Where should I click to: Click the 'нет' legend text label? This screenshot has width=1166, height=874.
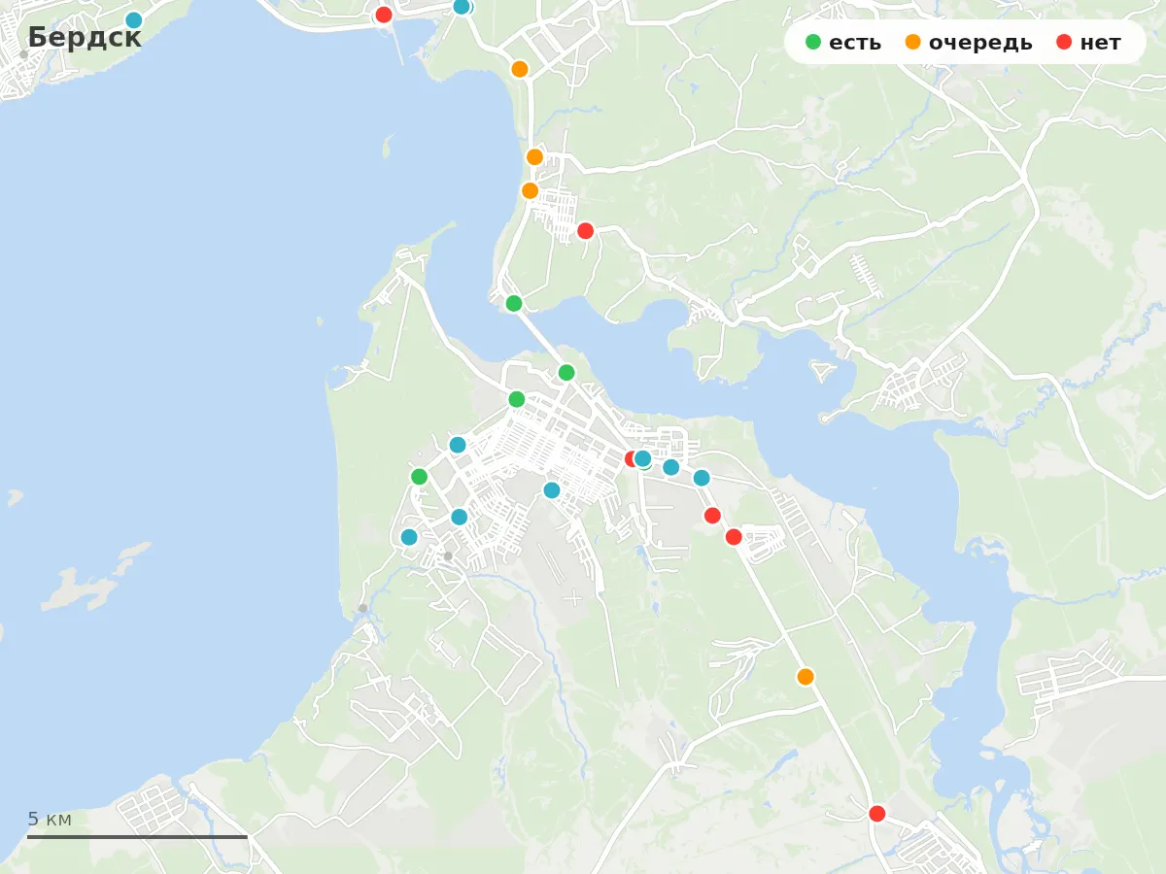point(1100,43)
